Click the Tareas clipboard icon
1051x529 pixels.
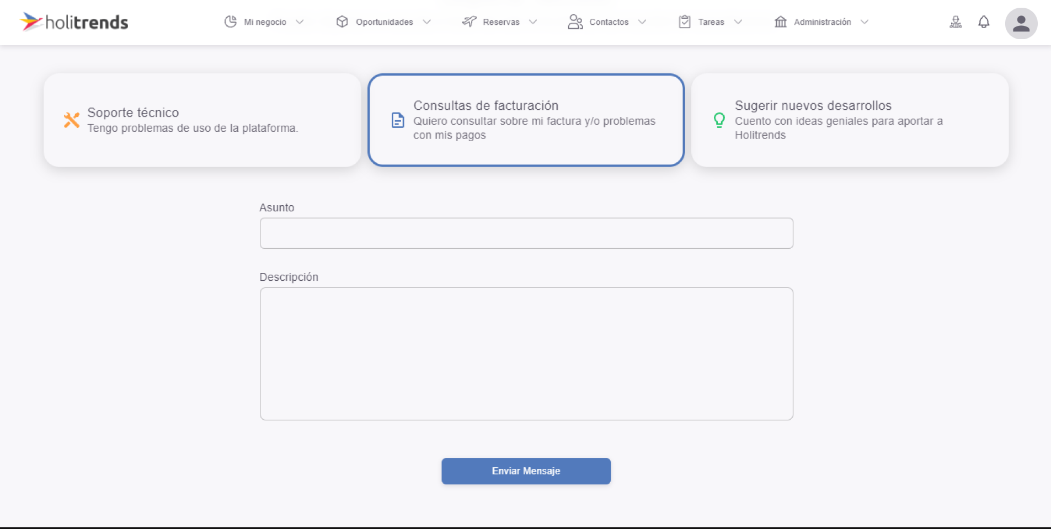tap(685, 22)
